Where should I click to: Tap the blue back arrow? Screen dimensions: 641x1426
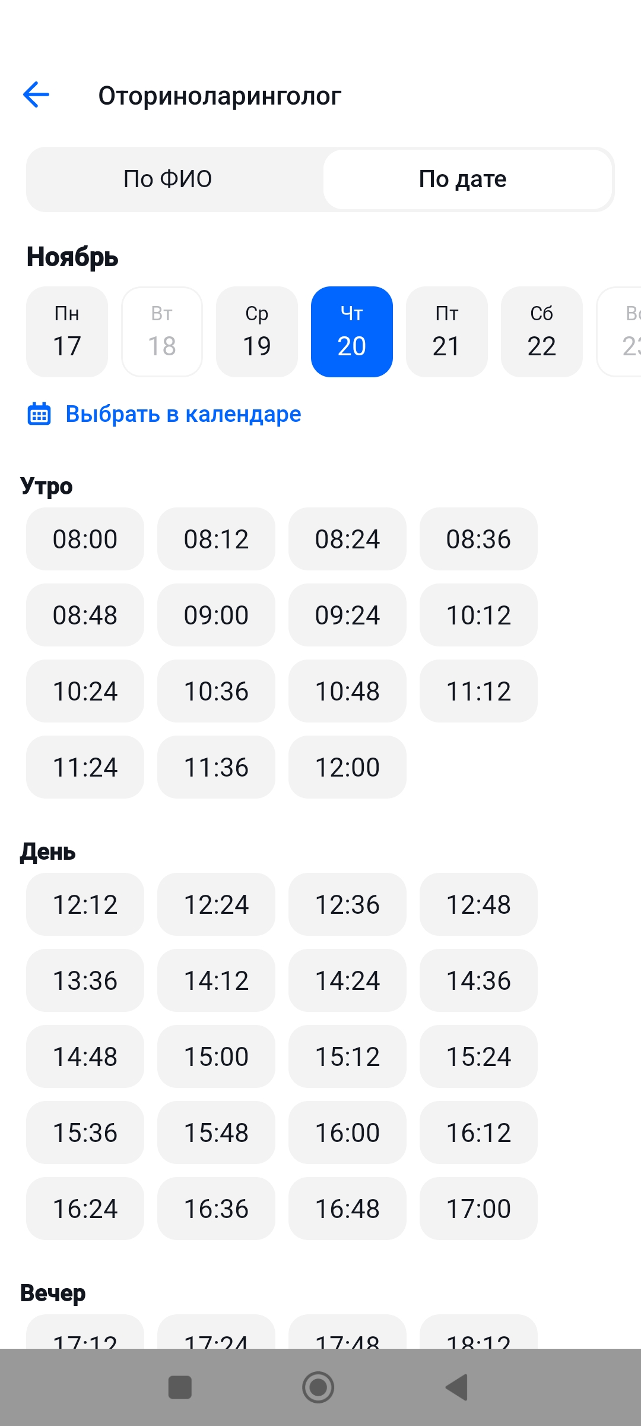36,95
